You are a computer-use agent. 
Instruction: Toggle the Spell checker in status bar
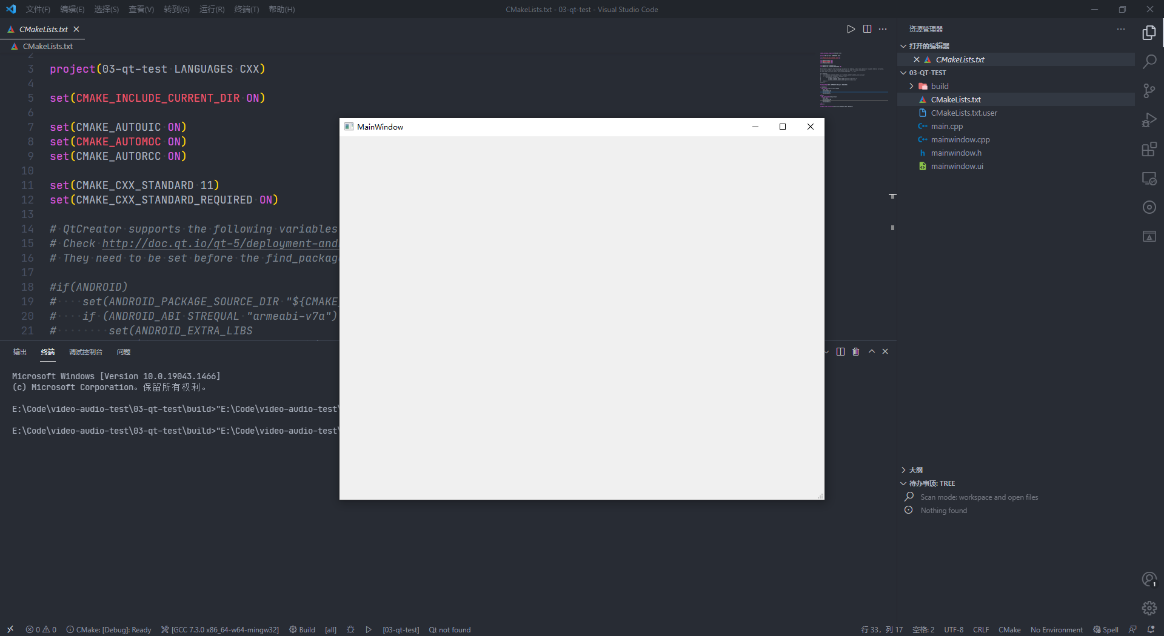pyautogui.click(x=1106, y=629)
